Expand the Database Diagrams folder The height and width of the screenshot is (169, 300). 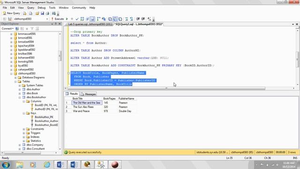(15, 77)
